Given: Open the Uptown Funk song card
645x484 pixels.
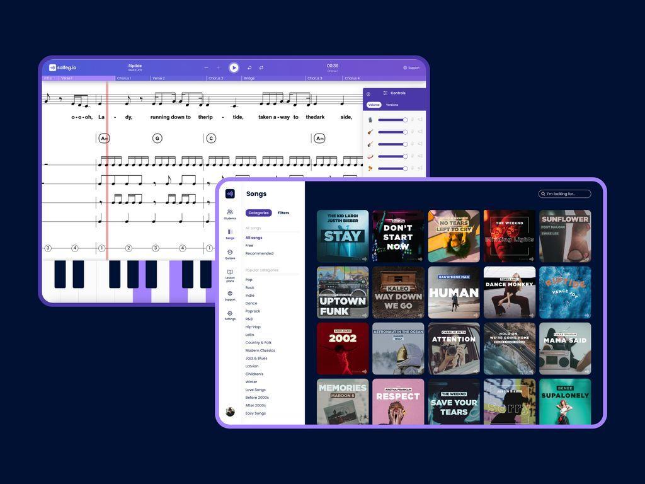Looking at the screenshot, I should 343,292.
